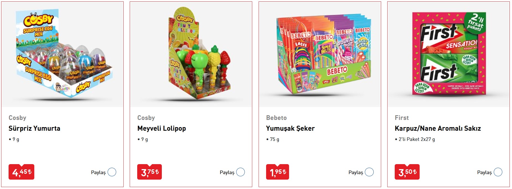Open the Karpuz/Nane Aromalı Sakız title
The image size is (512, 189).
point(438,128)
